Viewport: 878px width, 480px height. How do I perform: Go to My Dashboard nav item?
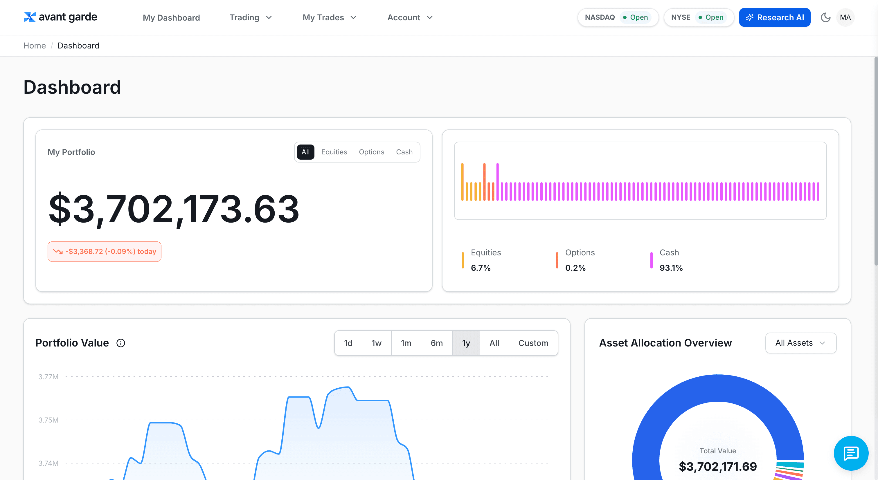point(171,17)
